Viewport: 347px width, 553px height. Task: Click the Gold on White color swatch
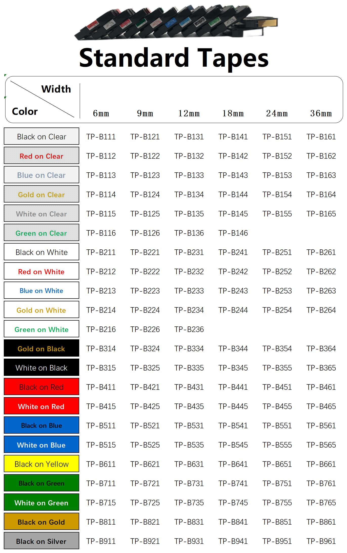point(42,310)
